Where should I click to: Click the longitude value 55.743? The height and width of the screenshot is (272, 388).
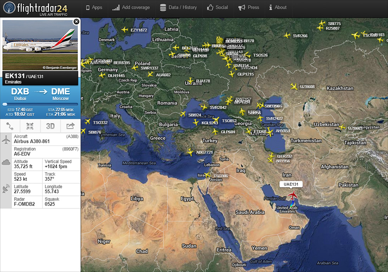[x=52, y=192]
